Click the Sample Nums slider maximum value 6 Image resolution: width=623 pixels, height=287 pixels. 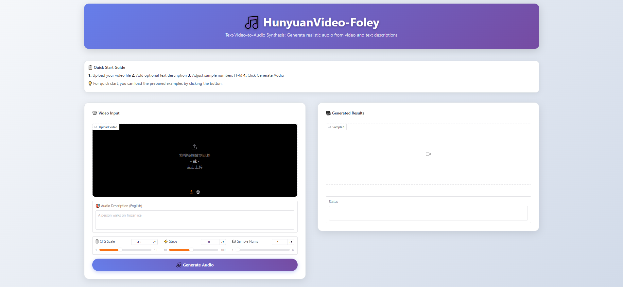293,250
